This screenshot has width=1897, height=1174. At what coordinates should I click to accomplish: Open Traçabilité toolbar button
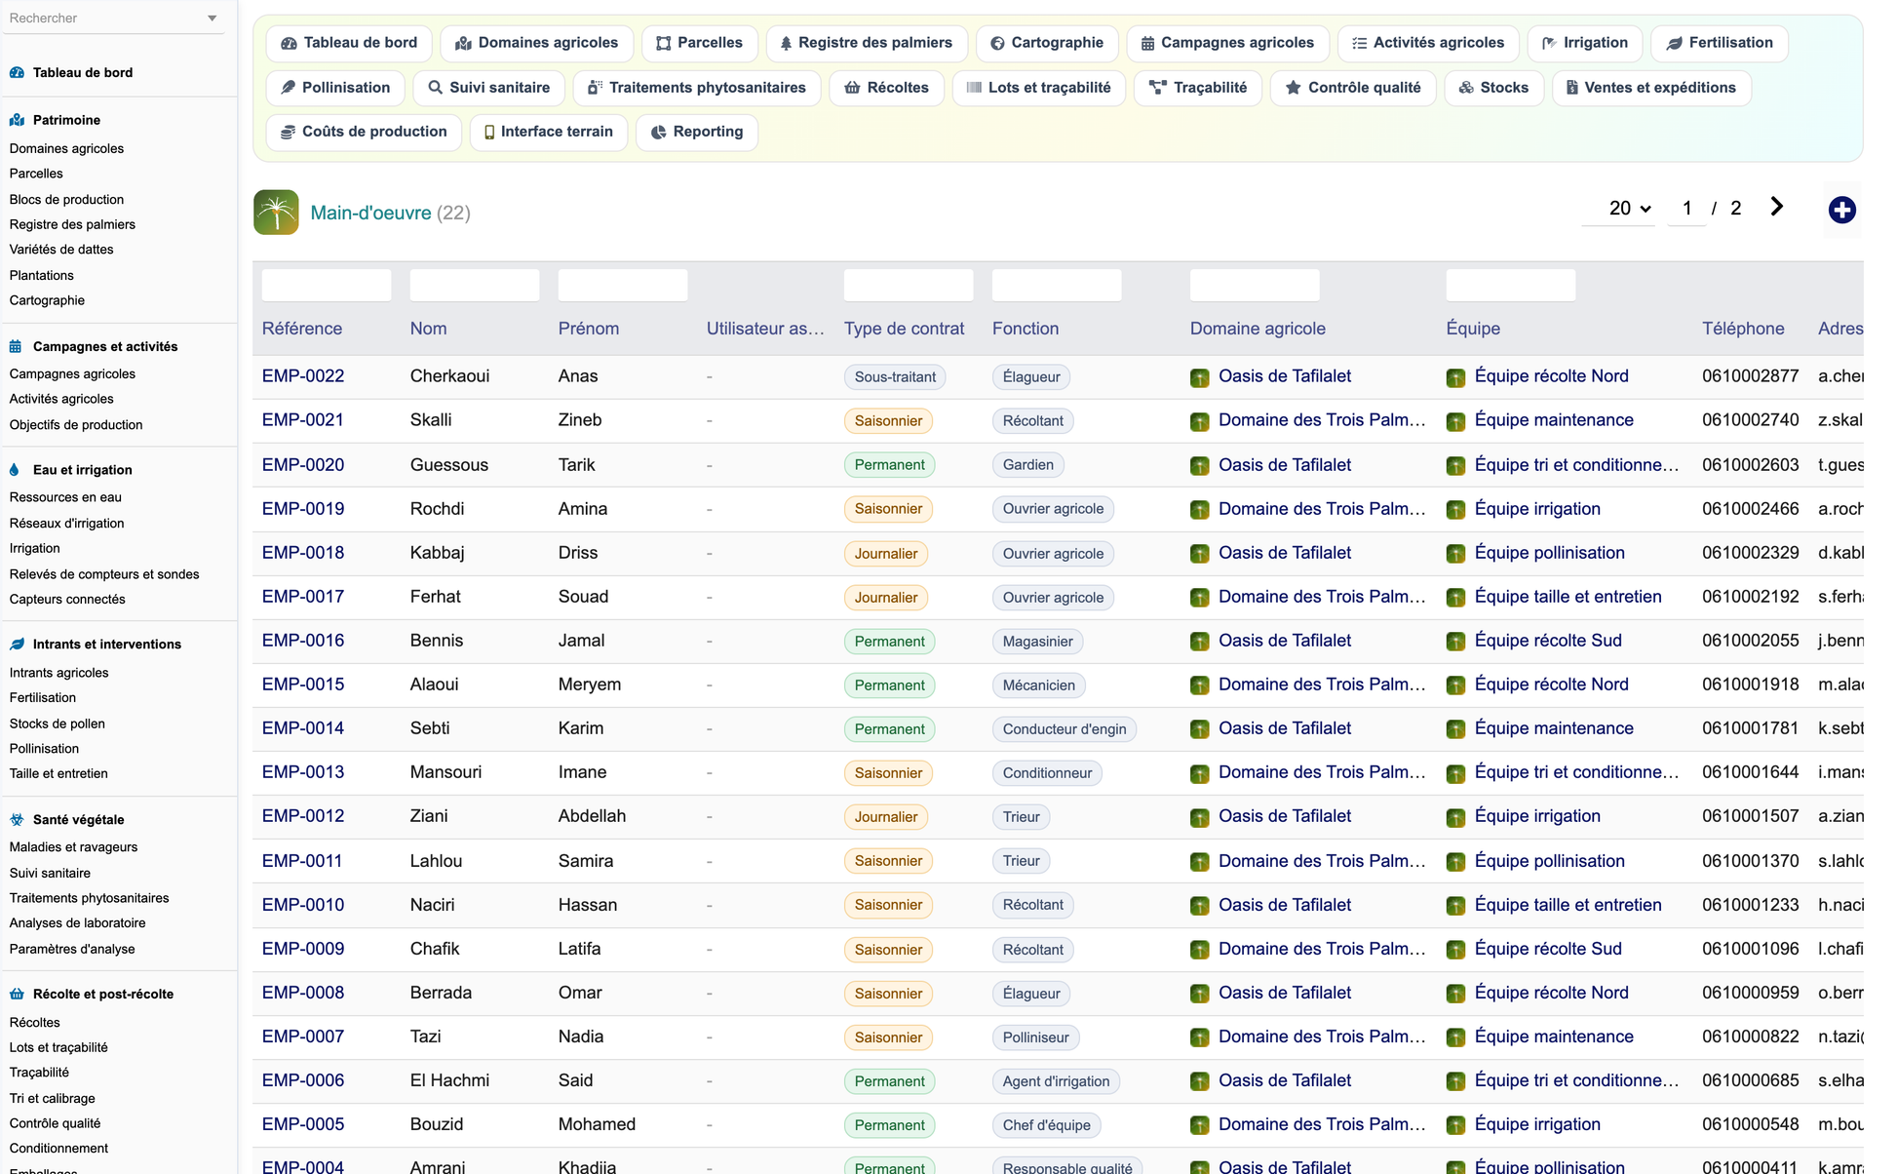tap(1198, 88)
